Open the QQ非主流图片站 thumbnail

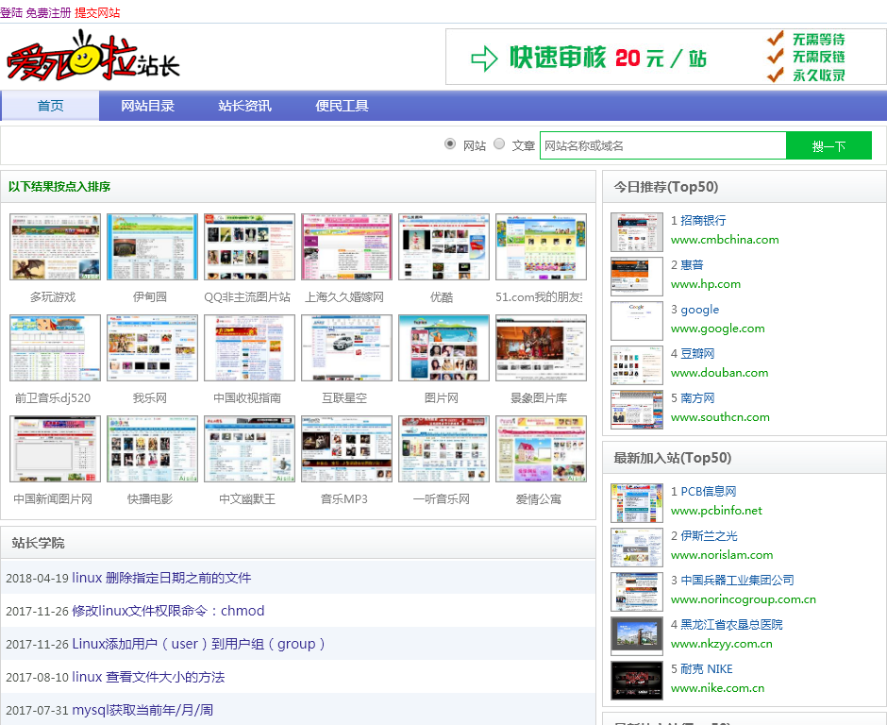[249, 246]
